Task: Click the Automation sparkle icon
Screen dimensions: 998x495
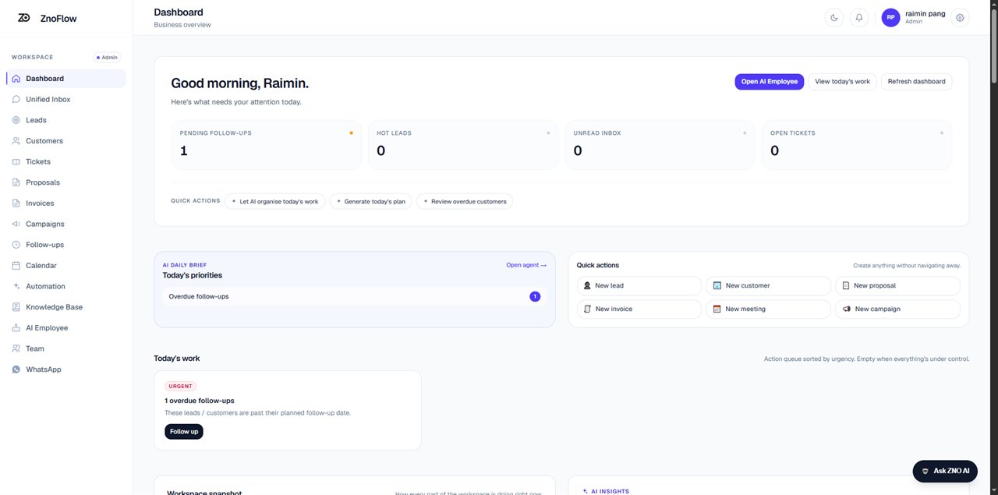Action: [x=16, y=286]
